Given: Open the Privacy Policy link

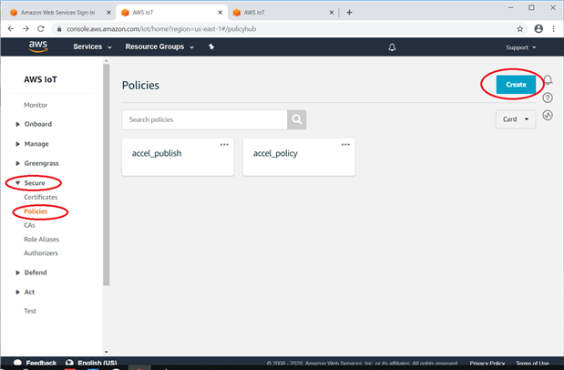Looking at the screenshot, I should click(x=487, y=363).
